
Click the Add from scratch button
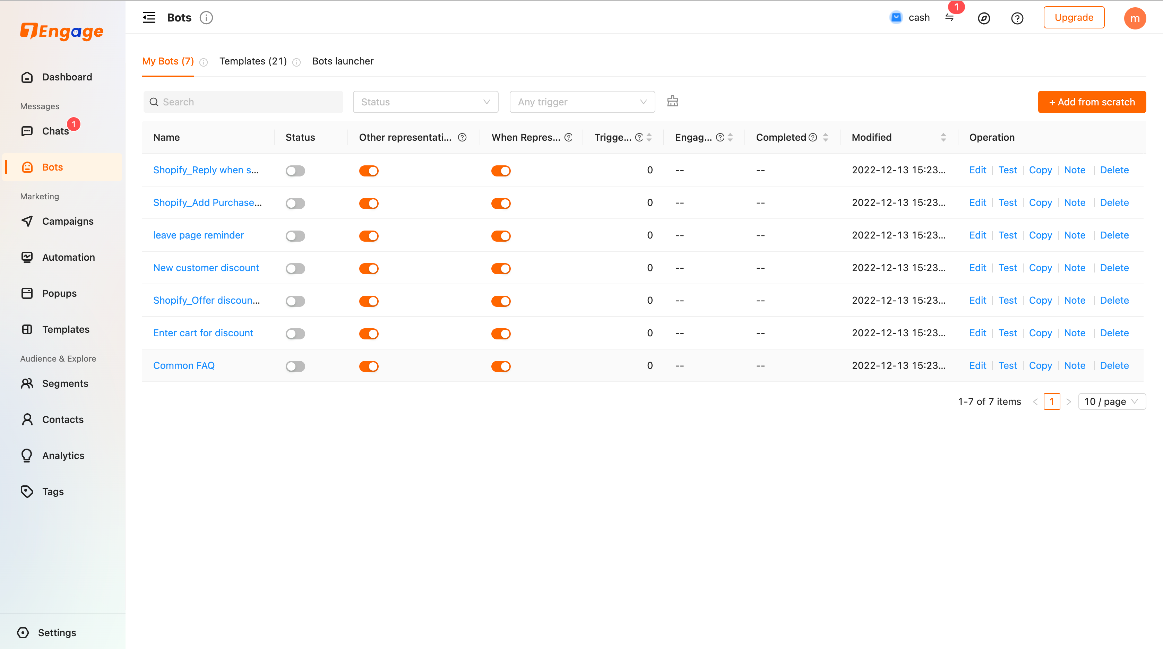[1092, 102]
